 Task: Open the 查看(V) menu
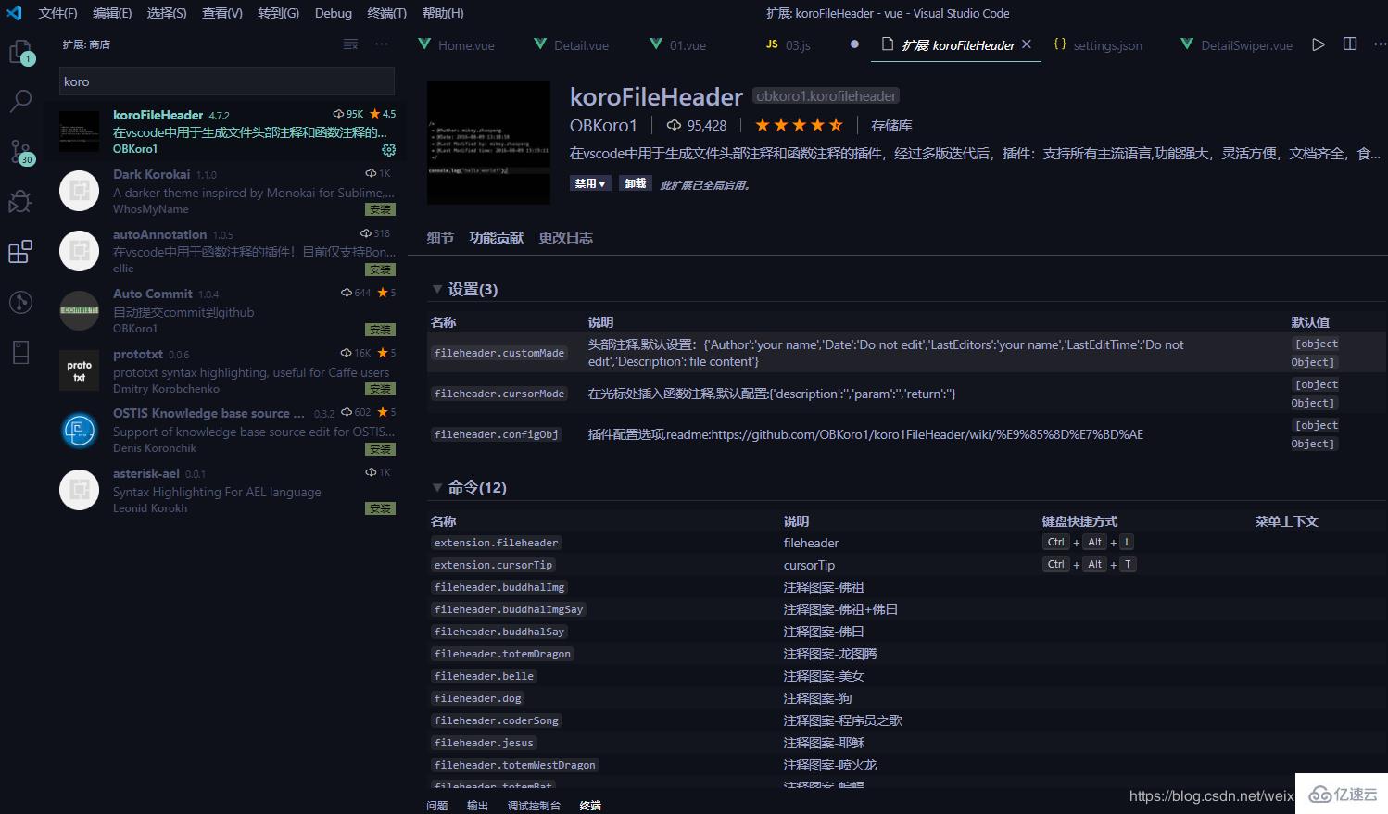222,13
